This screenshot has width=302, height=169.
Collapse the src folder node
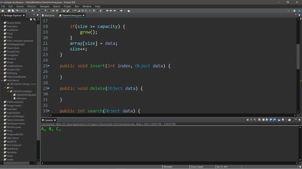[5, 88]
